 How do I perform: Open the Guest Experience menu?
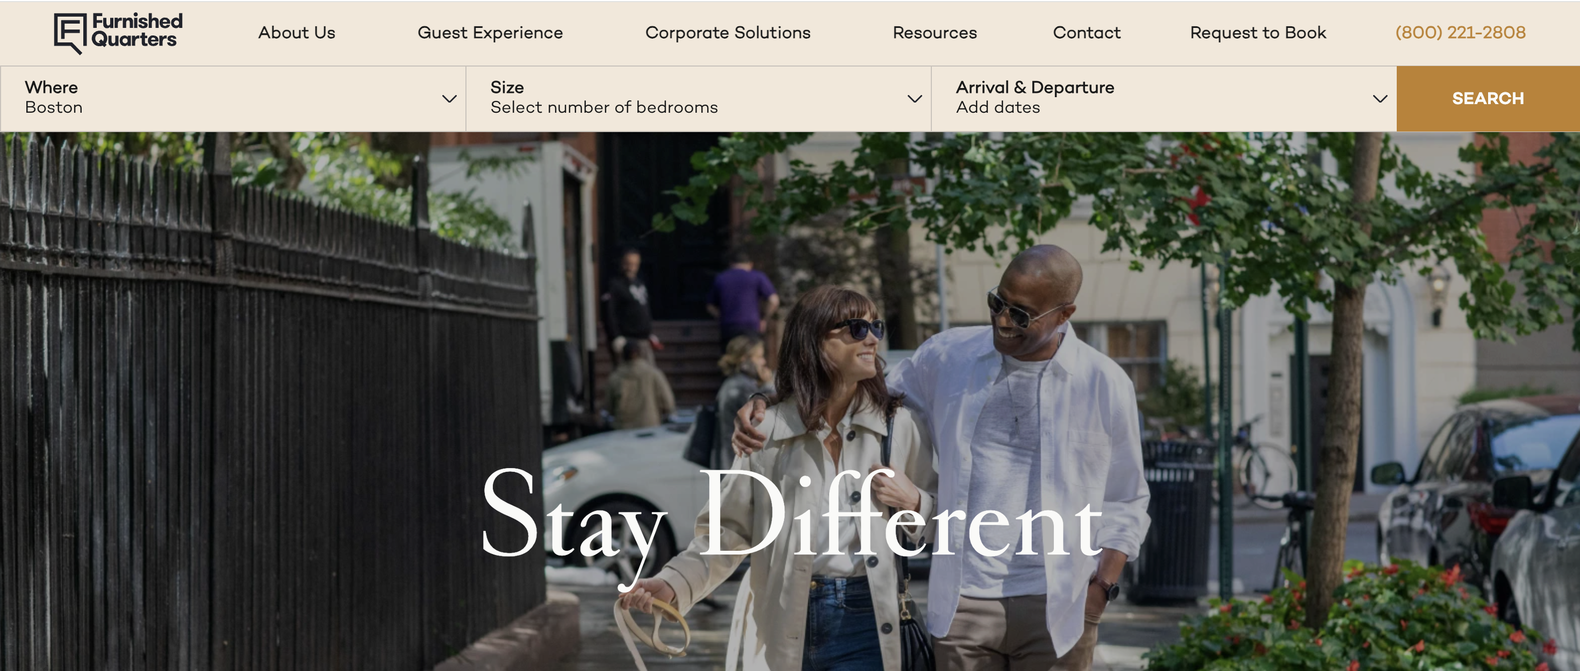(490, 33)
